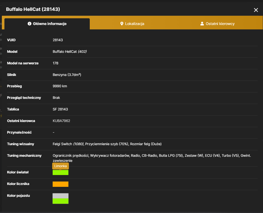Click the info icon on Główne informacje tab
The width and height of the screenshot is (263, 213).
(x=30, y=24)
